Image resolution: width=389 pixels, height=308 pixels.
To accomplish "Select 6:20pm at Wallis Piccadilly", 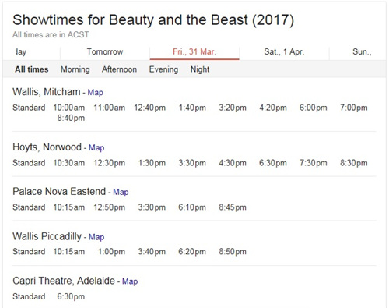I will [192, 252].
